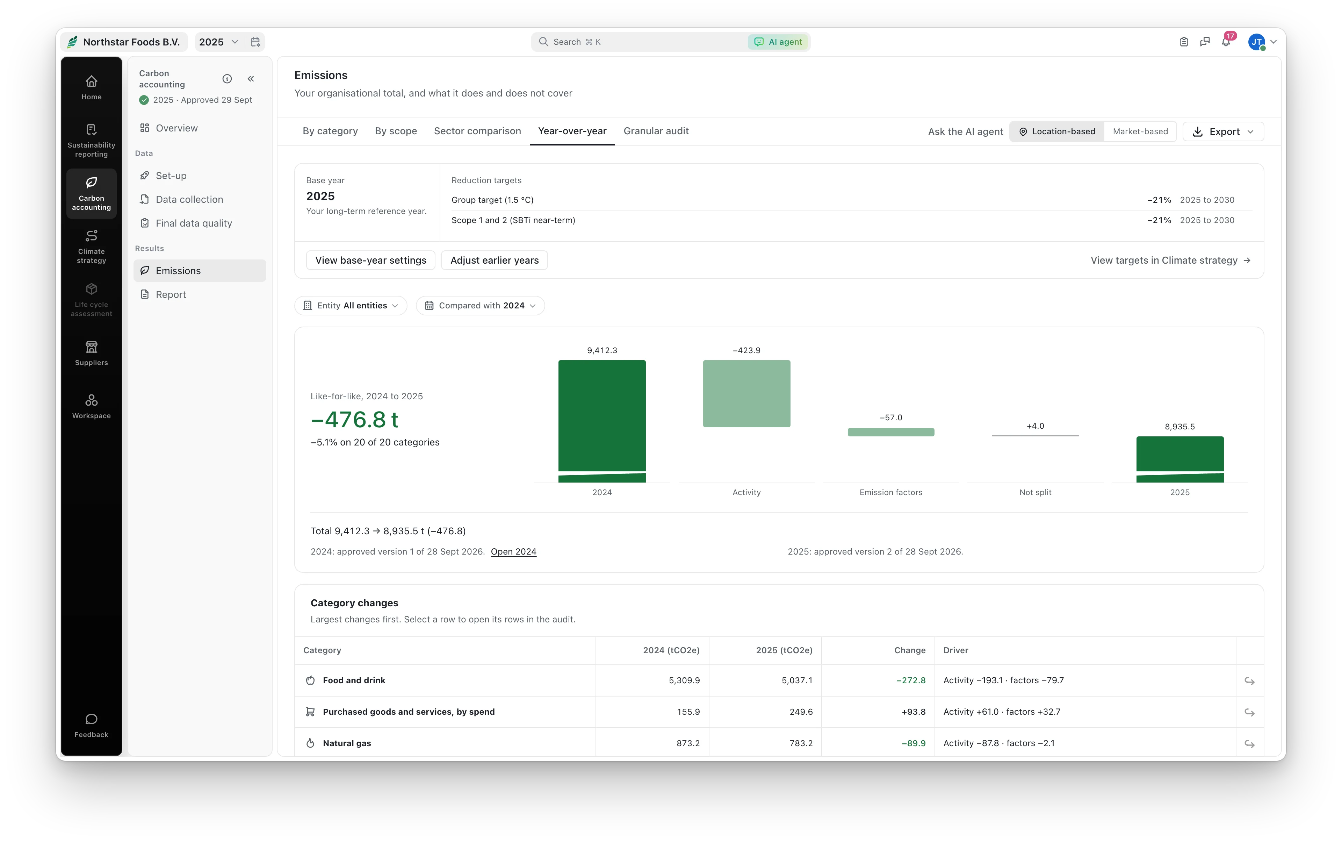
Task: Open Suppliers in the left rail
Action: pos(91,354)
